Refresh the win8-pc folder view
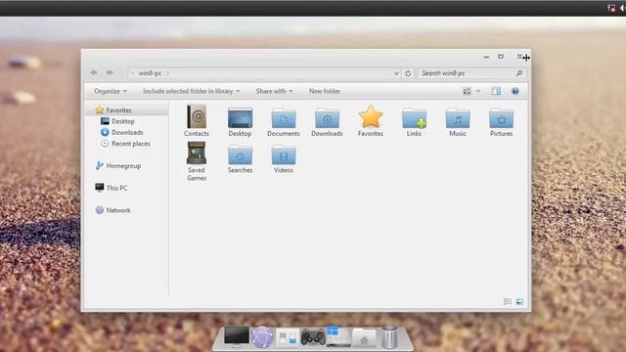Image resolution: width=626 pixels, height=352 pixels. tap(408, 73)
